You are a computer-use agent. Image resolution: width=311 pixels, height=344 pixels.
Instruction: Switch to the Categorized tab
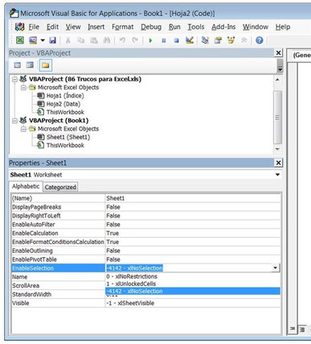pyautogui.click(x=60, y=187)
